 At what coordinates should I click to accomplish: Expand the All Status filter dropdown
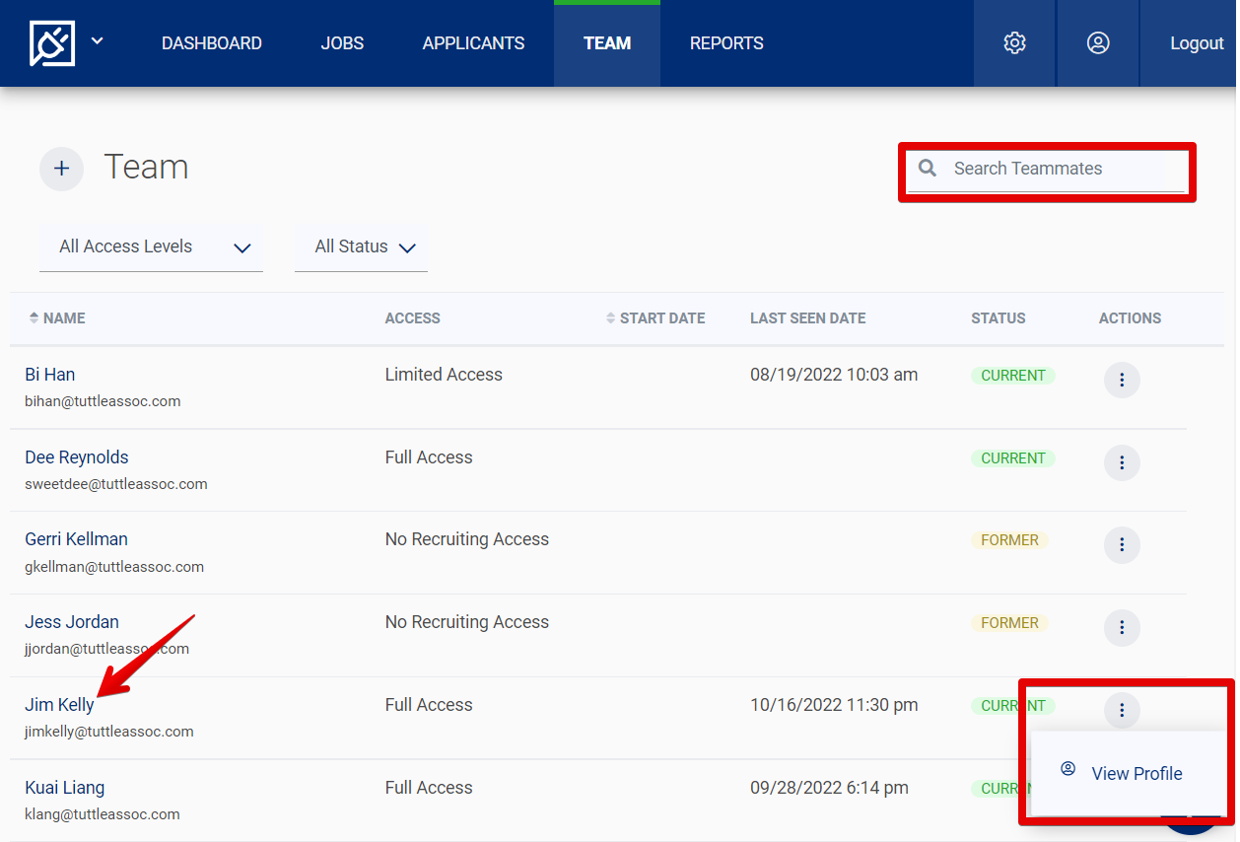point(361,246)
